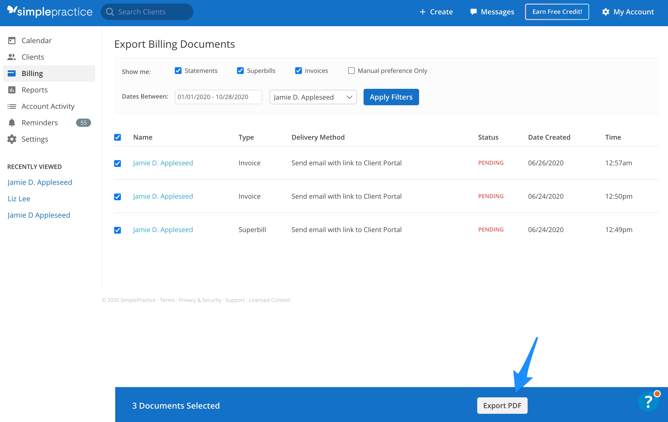Screen dimensions: 668x422
Task: Open Reminders with the bell icon
Action: tap(12, 122)
